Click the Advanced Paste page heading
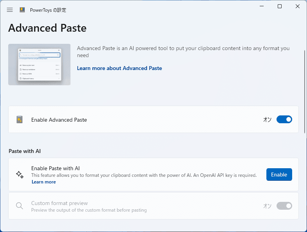 coord(47,28)
